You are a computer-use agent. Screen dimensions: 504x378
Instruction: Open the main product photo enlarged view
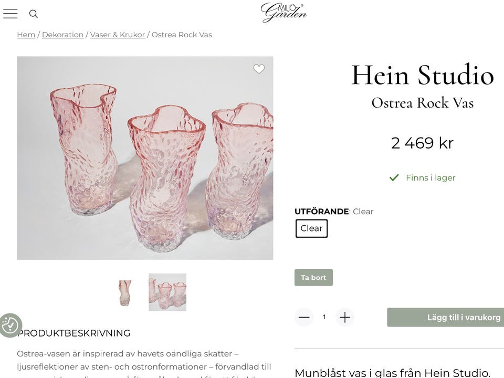click(x=144, y=157)
